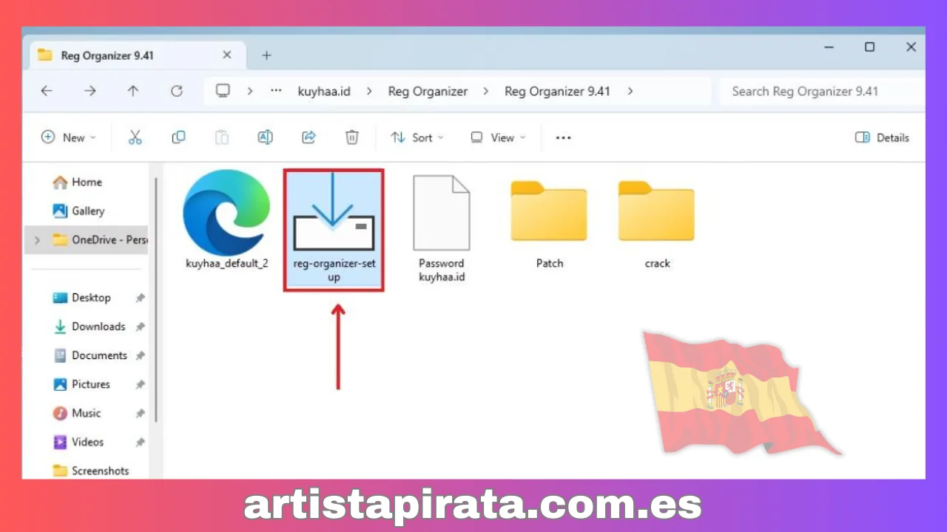Image resolution: width=947 pixels, height=532 pixels.
Task: Unpin Desktop using its pin icon
Action: [x=140, y=298]
